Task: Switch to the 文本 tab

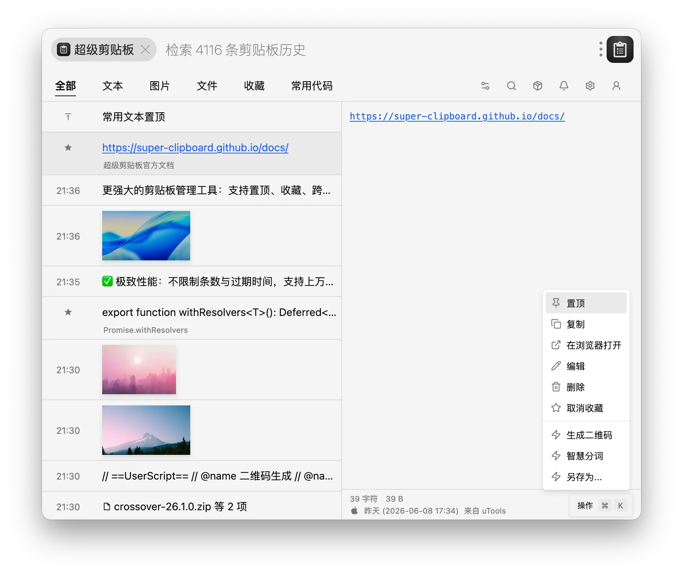Action: (113, 86)
